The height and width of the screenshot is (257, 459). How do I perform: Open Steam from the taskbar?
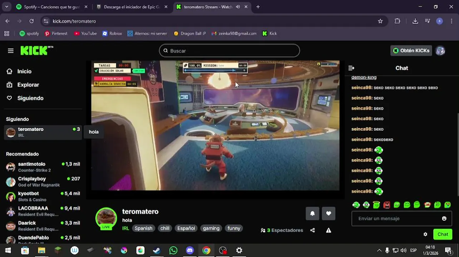[x=157, y=250]
